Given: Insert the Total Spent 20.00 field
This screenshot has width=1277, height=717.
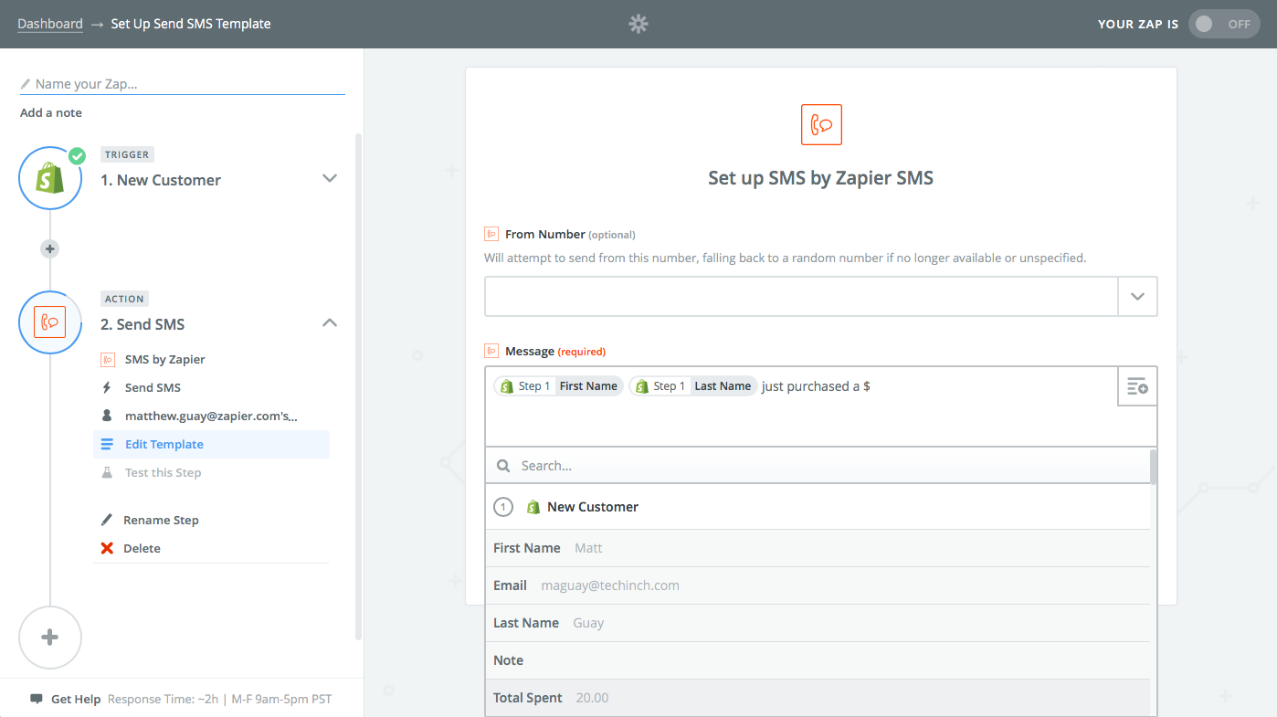Looking at the screenshot, I should pyautogui.click(x=818, y=698).
